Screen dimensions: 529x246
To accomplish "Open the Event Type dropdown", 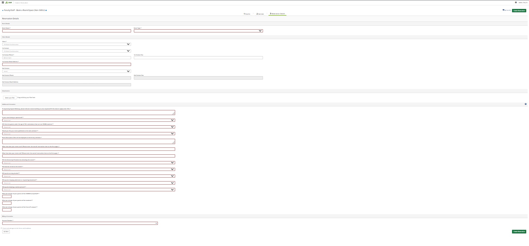I will point(198,31).
